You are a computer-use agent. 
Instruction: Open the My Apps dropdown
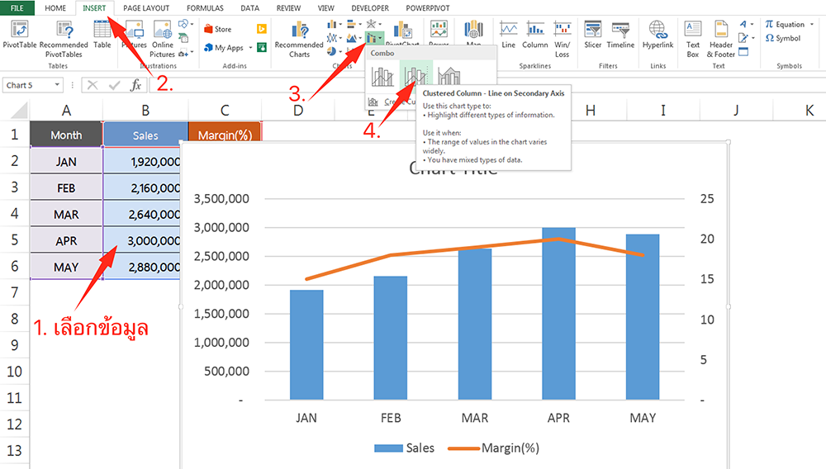coord(249,48)
